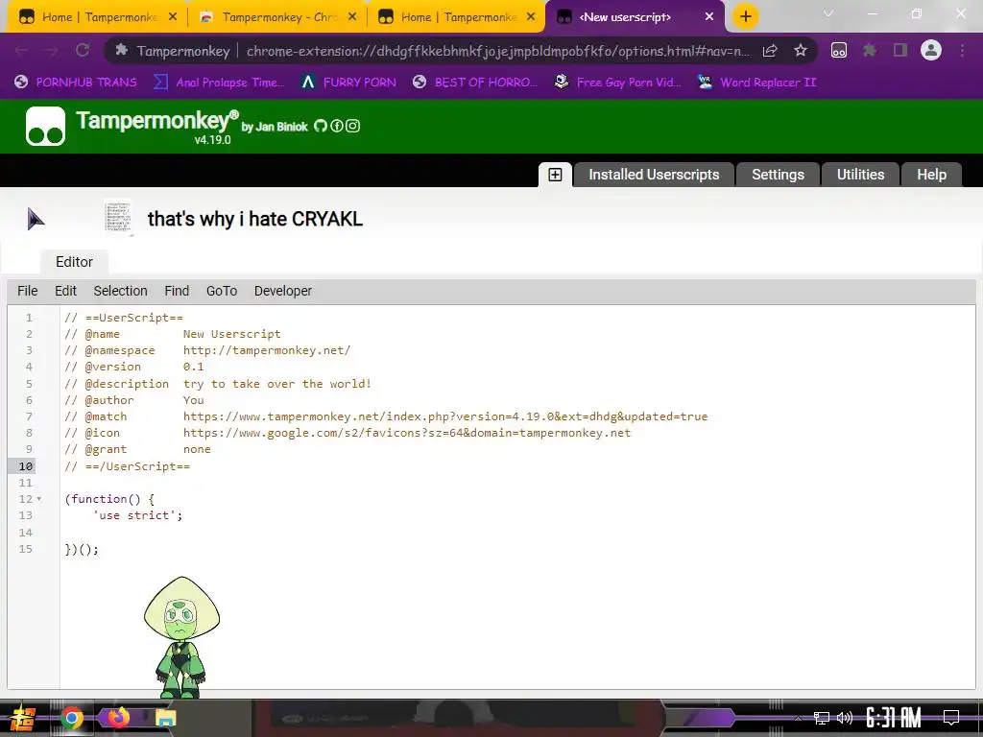This screenshot has height=737, width=983.
Task: Open the Edit menu in editor
Action: 65,291
